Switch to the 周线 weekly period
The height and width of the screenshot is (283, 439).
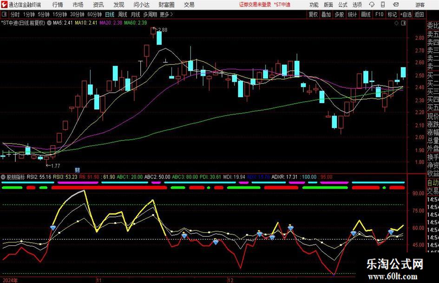[x=123, y=14]
